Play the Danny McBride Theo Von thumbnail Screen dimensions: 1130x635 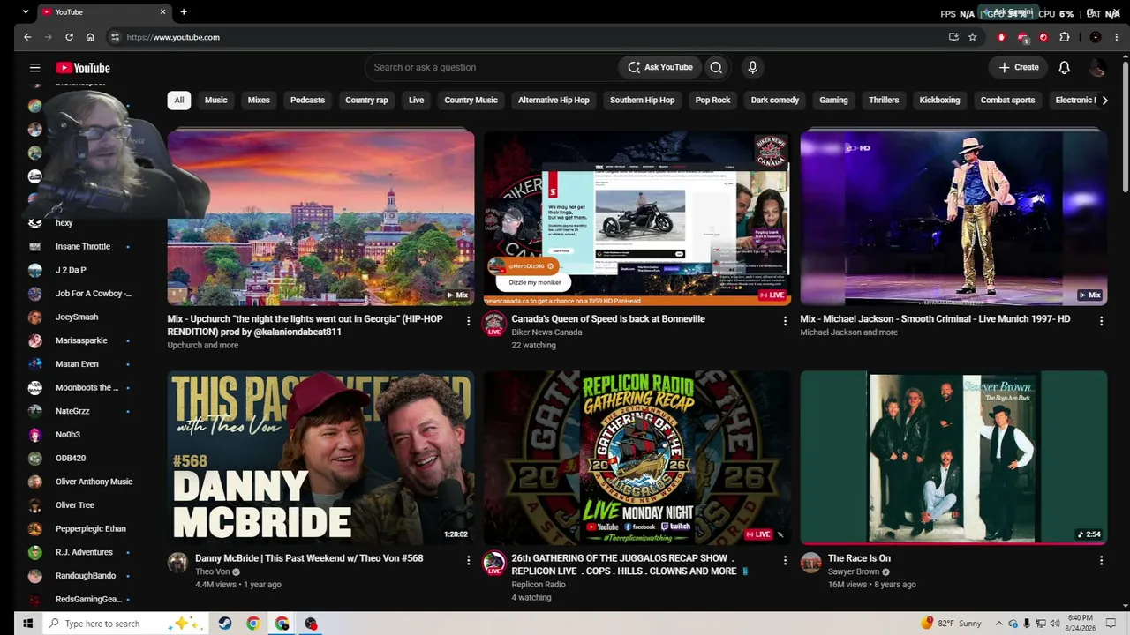(320, 457)
